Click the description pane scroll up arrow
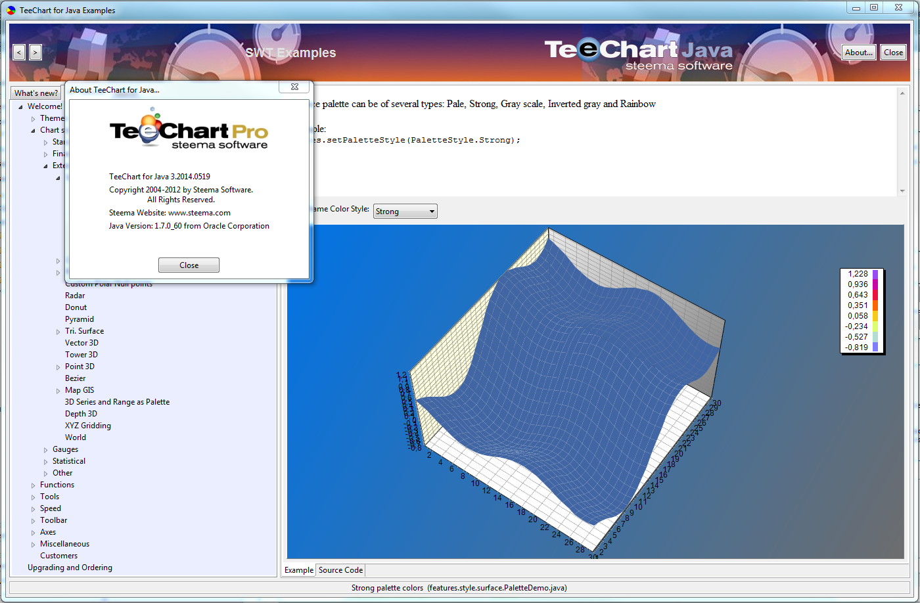 [x=902, y=93]
